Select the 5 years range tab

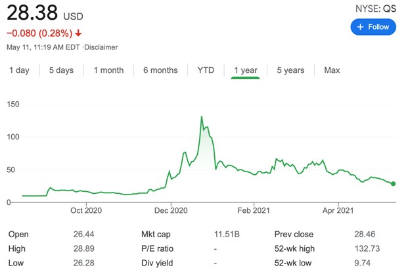[290, 70]
